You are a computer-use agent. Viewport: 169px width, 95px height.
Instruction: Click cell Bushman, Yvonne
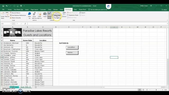click(x=12, y=51)
